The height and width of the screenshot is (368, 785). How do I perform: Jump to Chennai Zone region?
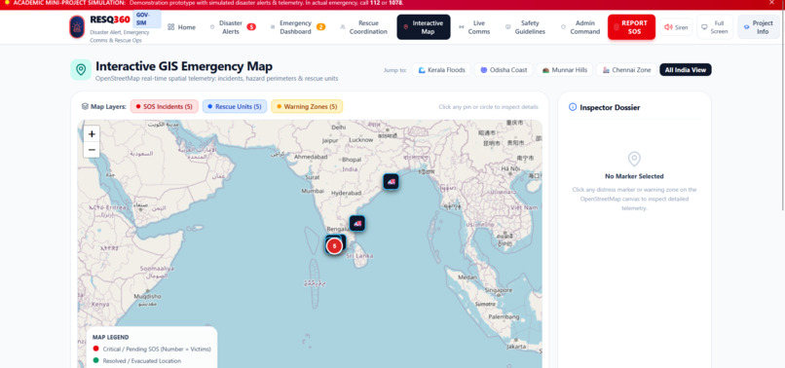pyautogui.click(x=626, y=70)
